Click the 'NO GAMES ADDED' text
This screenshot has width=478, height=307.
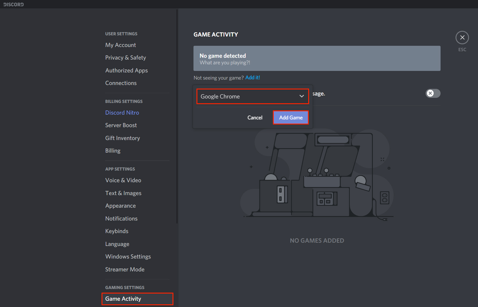317,241
